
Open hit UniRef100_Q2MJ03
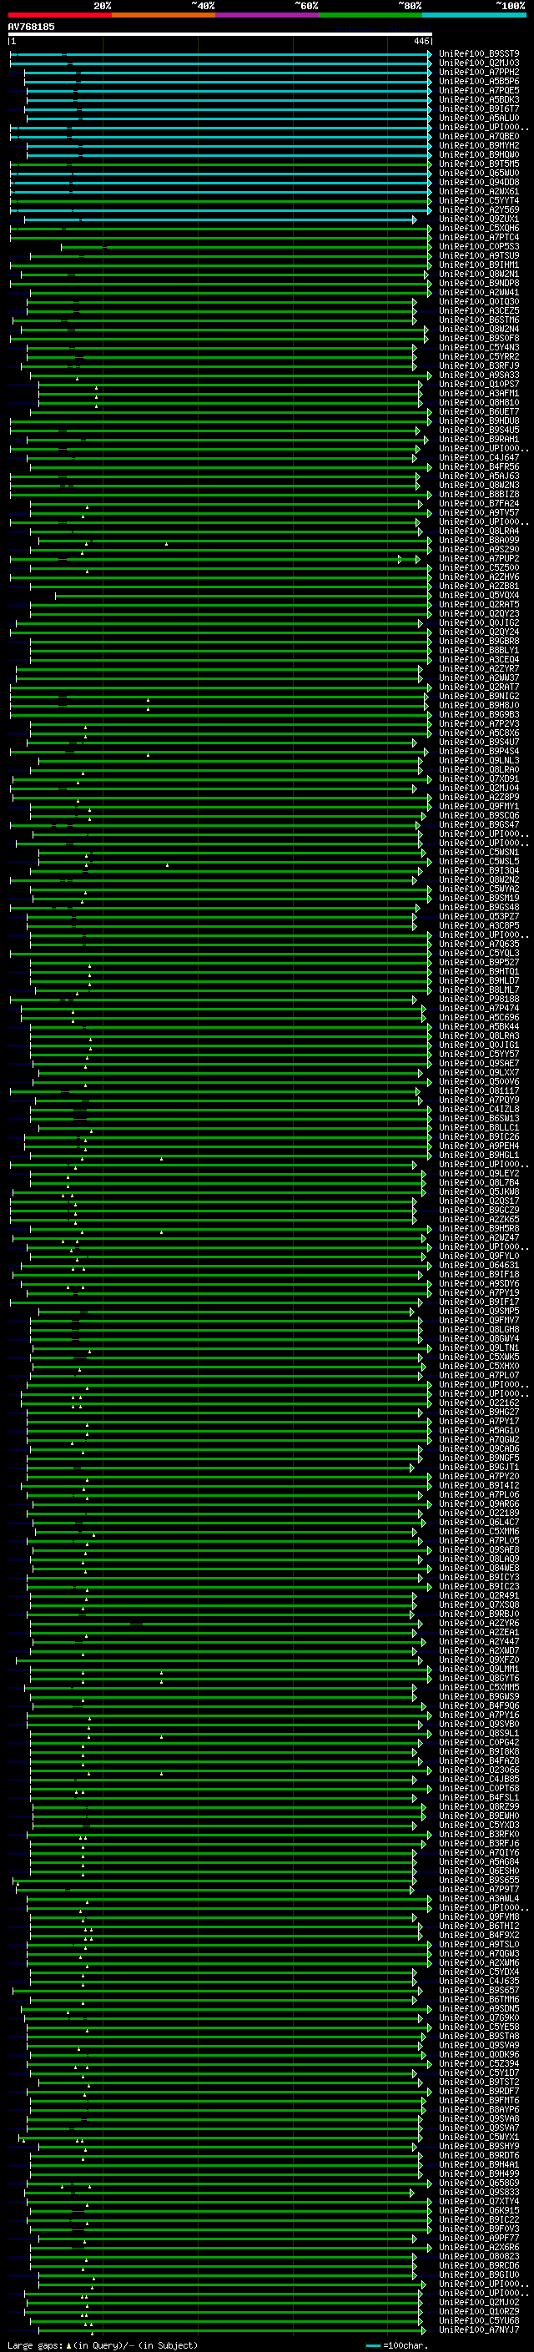pyautogui.click(x=479, y=63)
